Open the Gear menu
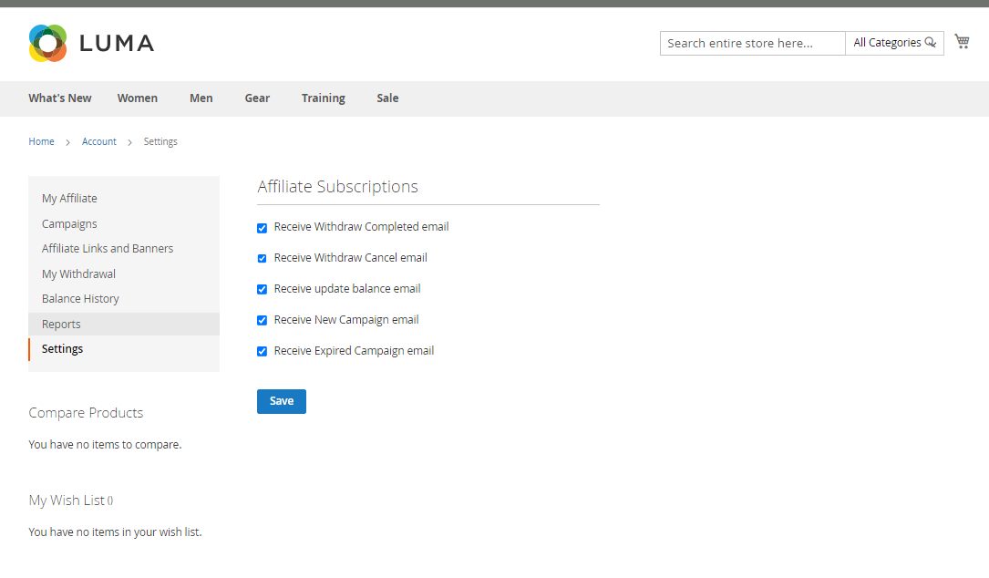 click(257, 98)
